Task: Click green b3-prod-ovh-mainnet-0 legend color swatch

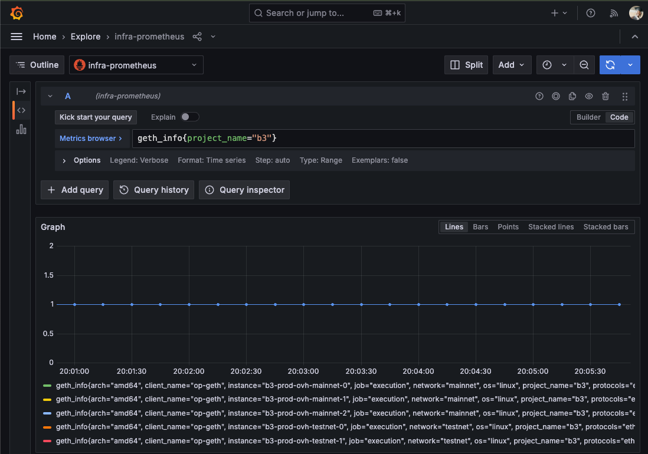Action: (47, 386)
